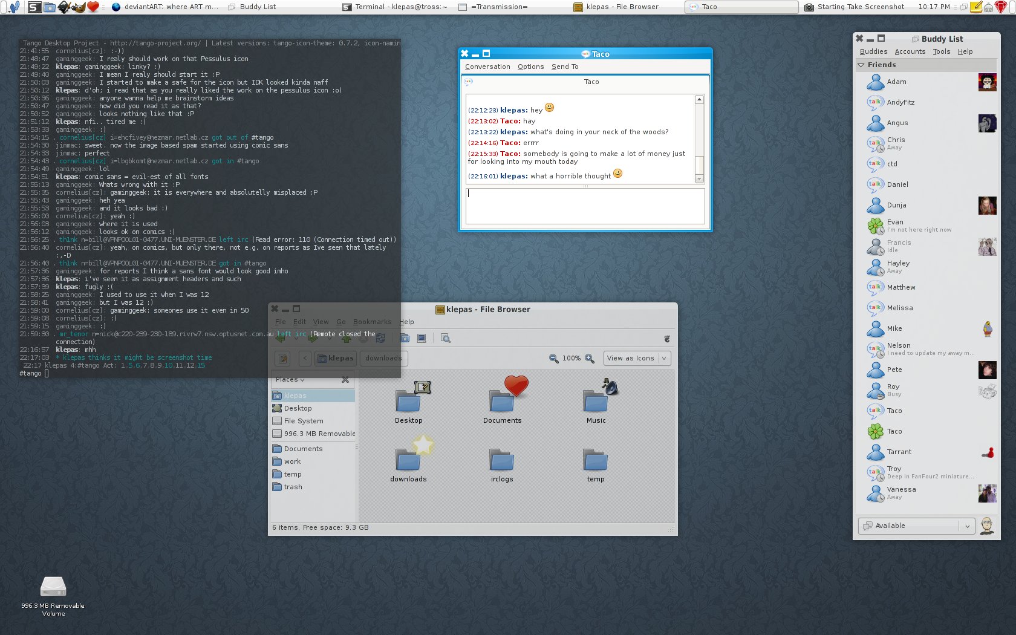Open the Help menu in the Buddy List
This screenshot has width=1016, height=635.
tap(965, 51)
